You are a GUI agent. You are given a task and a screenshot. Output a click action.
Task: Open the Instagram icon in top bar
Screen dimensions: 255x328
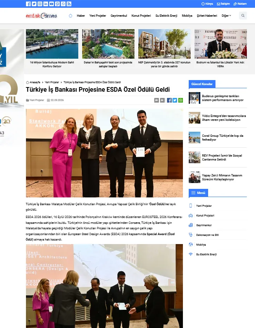coord(40,4)
